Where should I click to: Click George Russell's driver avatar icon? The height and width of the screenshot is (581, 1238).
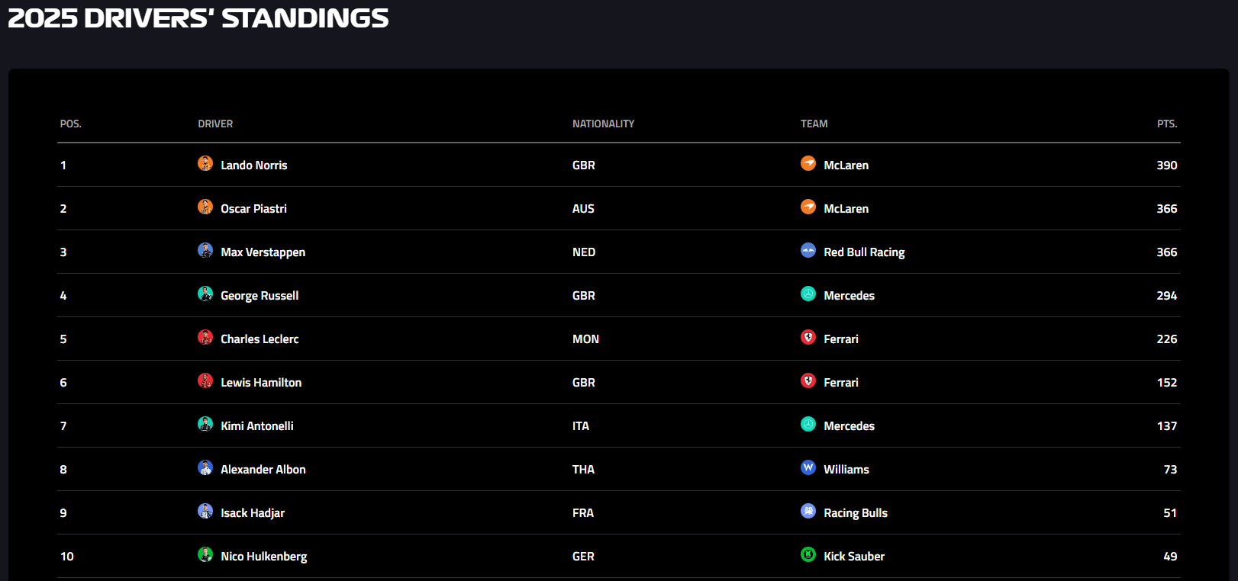click(x=205, y=294)
